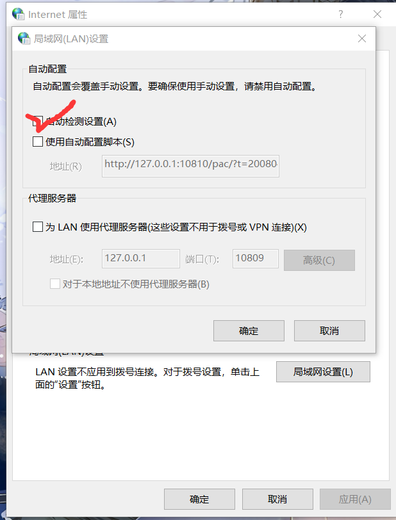Confirm LAN settings with 确定
396x520 pixels.
249,330
